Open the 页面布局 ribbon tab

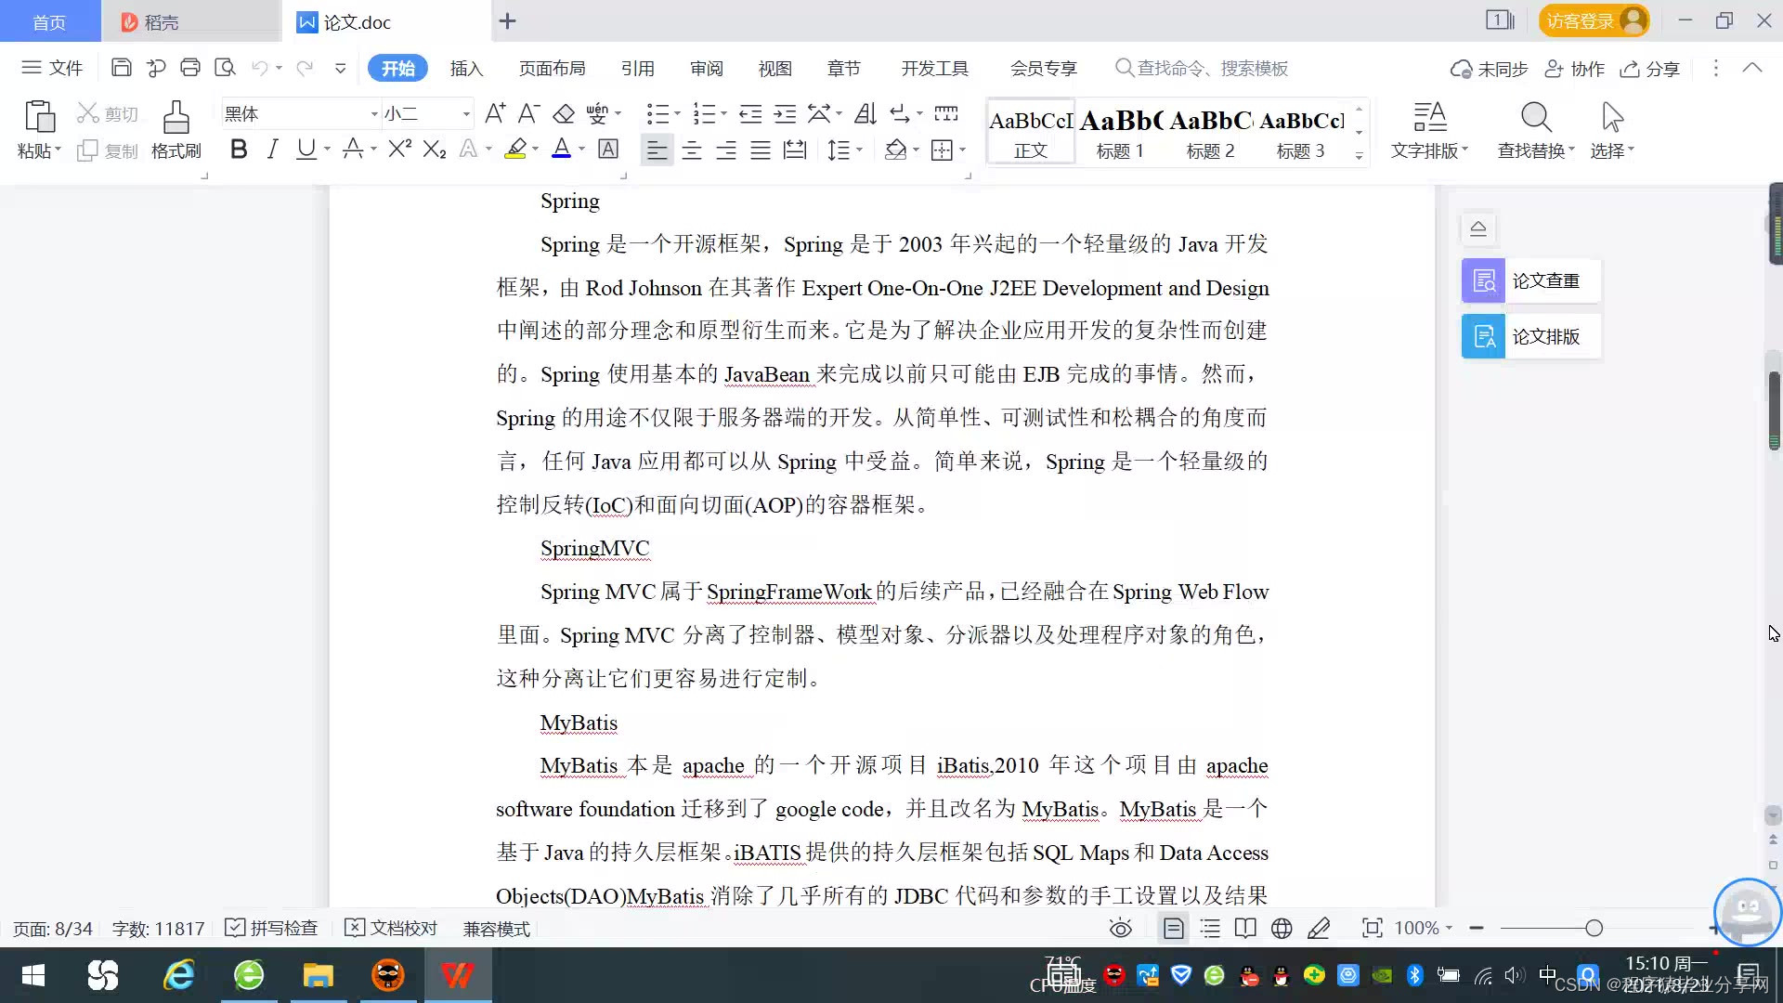click(x=552, y=69)
